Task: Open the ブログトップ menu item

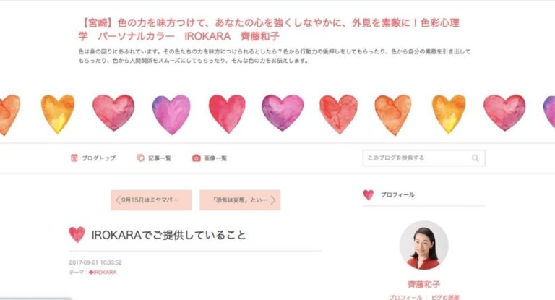Action: pyautogui.click(x=98, y=158)
